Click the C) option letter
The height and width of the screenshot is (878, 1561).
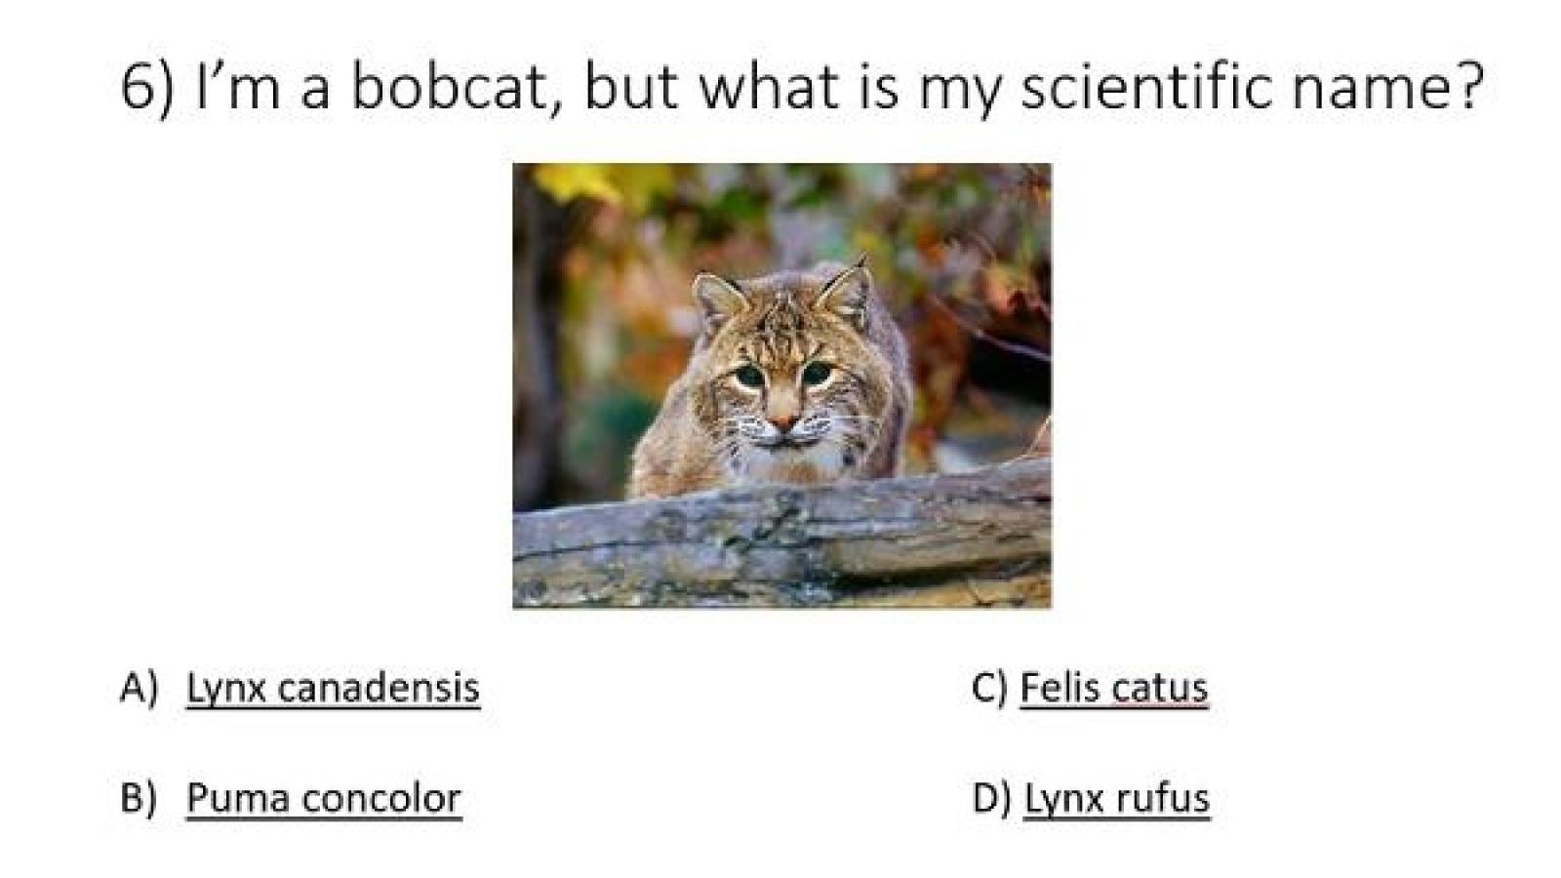tap(989, 688)
